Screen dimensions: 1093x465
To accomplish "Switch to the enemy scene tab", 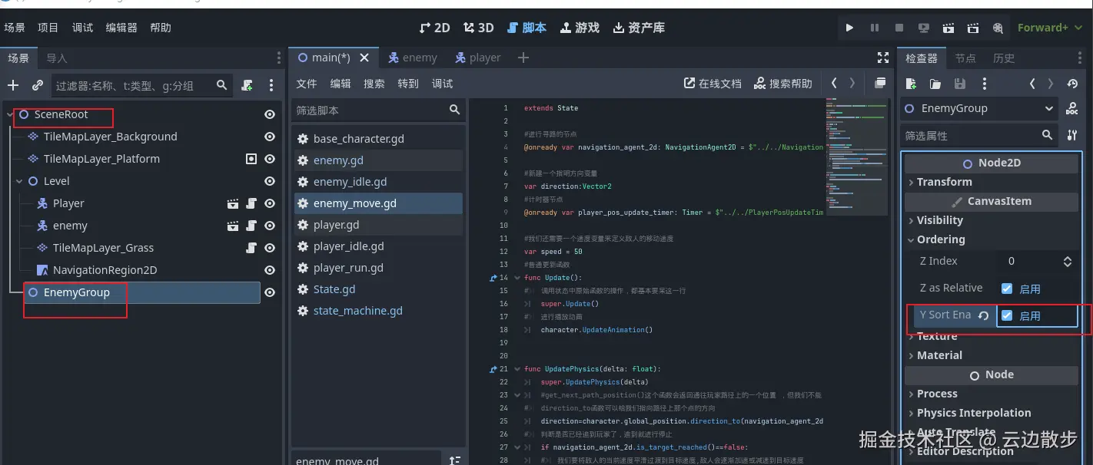I will (x=412, y=58).
